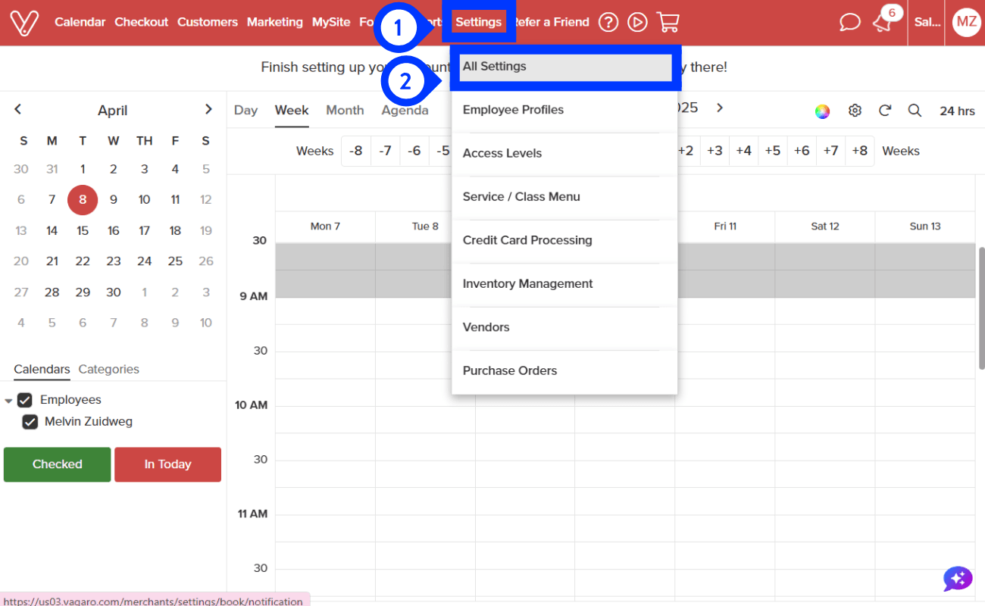Click the Vagaro logo icon
The image size is (985, 606).
click(25, 23)
